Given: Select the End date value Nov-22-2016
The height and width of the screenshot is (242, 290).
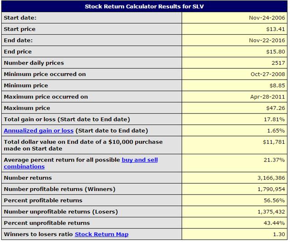Looking at the screenshot, I should pyautogui.click(x=267, y=40).
